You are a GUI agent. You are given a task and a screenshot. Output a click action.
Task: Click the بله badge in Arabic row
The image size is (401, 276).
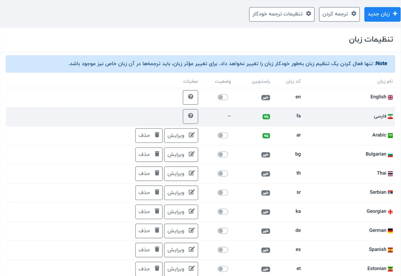tap(266, 136)
